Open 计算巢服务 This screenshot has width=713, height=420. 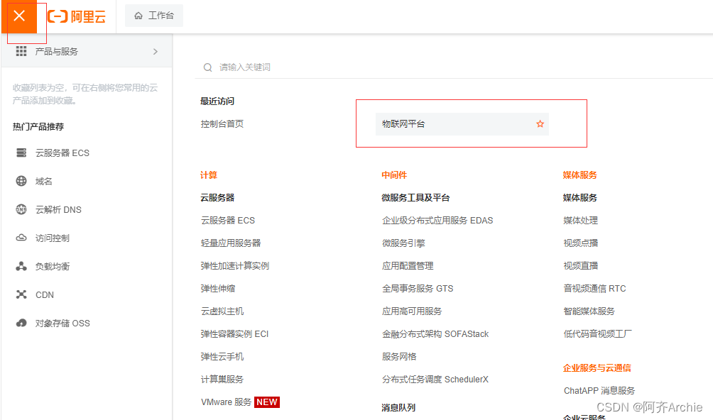[222, 379]
